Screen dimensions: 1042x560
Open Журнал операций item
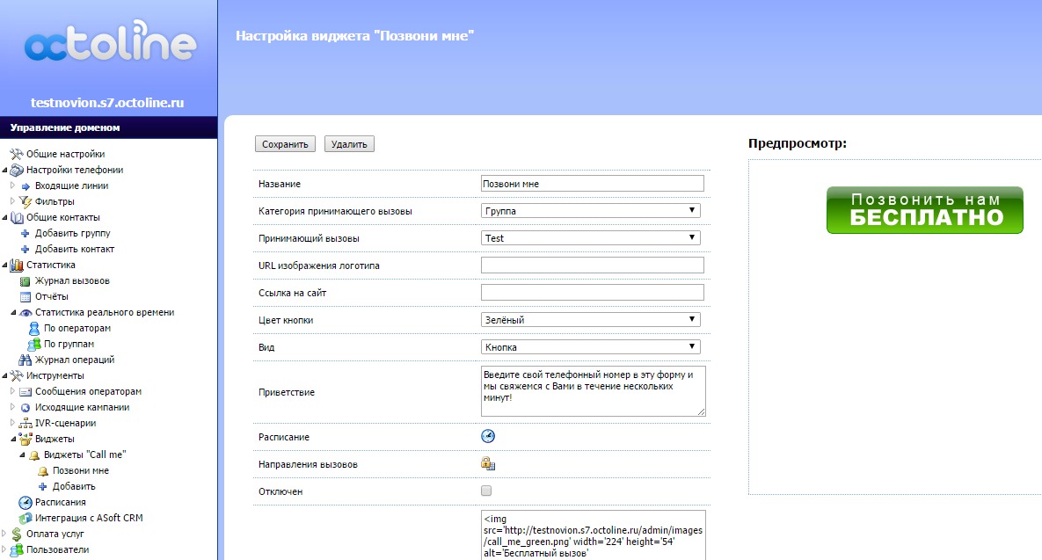(x=75, y=360)
